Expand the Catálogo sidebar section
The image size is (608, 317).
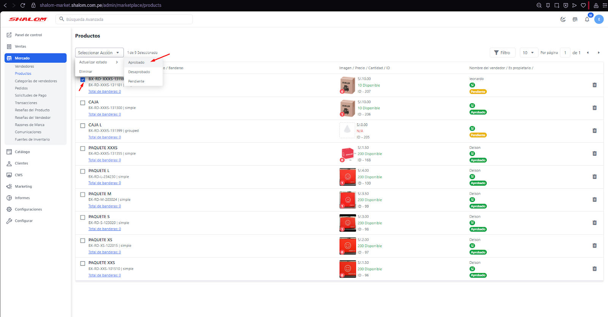22,152
